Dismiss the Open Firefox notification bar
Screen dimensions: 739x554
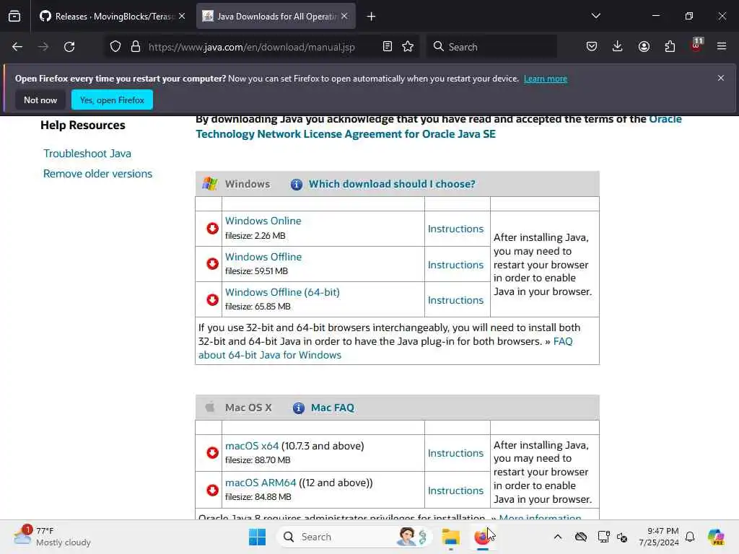[721, 78]
